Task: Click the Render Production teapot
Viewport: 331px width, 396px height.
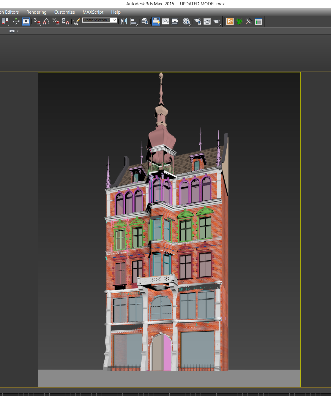Action: (217, 21)
